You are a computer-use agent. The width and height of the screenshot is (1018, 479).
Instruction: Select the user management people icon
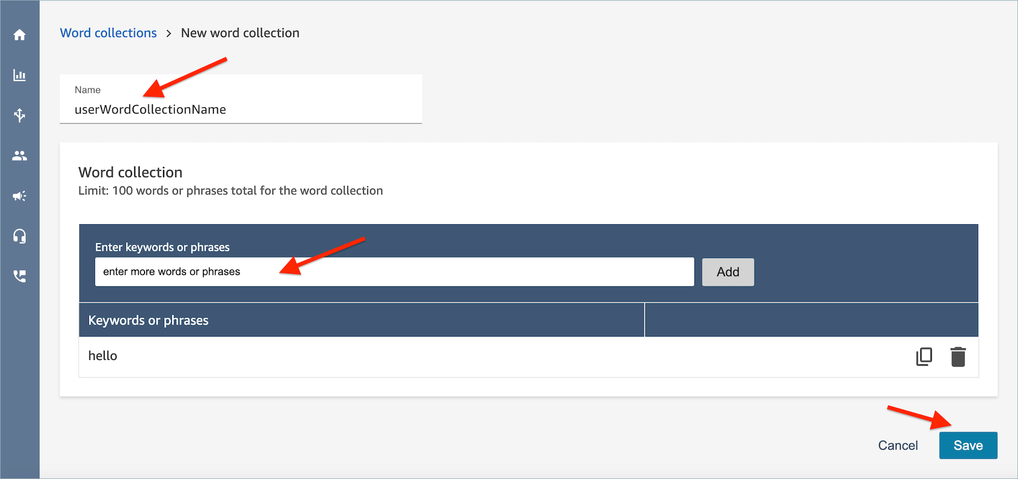20,155
